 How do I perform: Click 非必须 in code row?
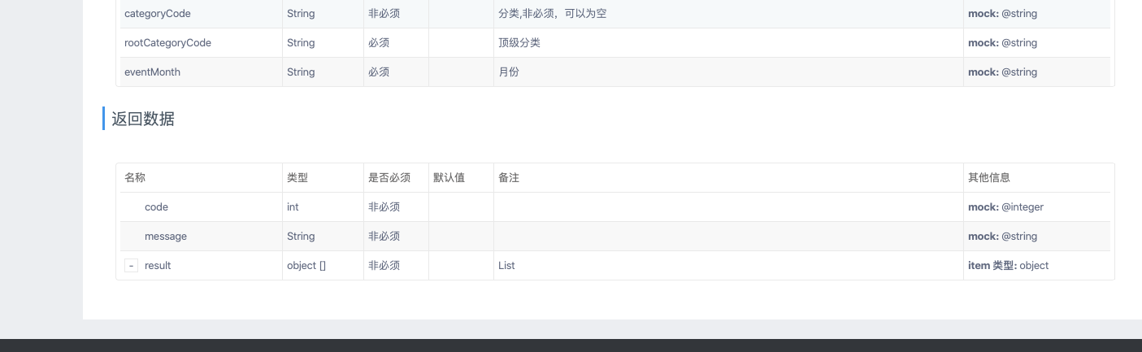point(384,207)
